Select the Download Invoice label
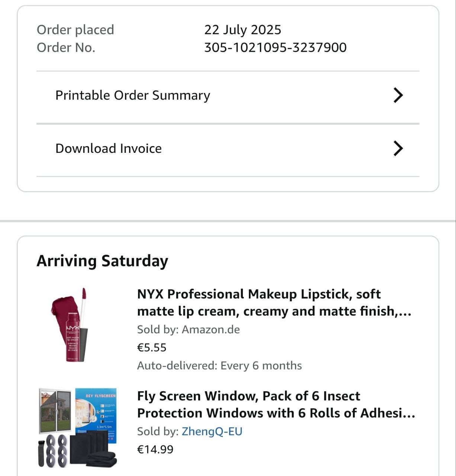Screen dimensions: 456x476 [108, 148]
